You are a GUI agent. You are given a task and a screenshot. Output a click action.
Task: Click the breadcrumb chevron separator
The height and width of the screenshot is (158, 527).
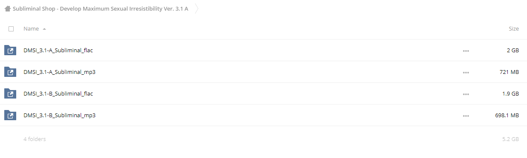(x=196, y=8)
